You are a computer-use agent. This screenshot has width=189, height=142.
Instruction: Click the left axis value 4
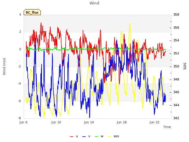tap(20, 14)
